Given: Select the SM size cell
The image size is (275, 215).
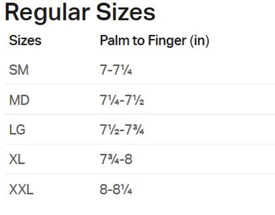Looking at the screenshot, I should point(19,70).
